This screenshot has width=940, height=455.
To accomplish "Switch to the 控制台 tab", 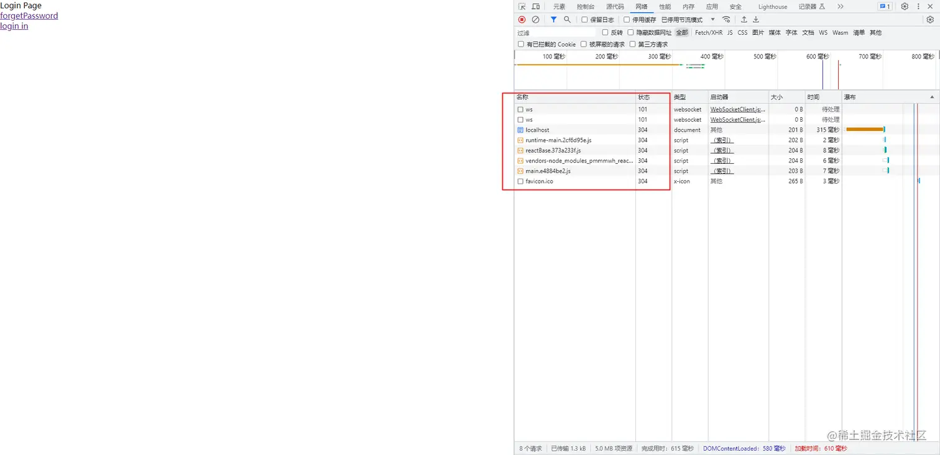I will point(585,7).
